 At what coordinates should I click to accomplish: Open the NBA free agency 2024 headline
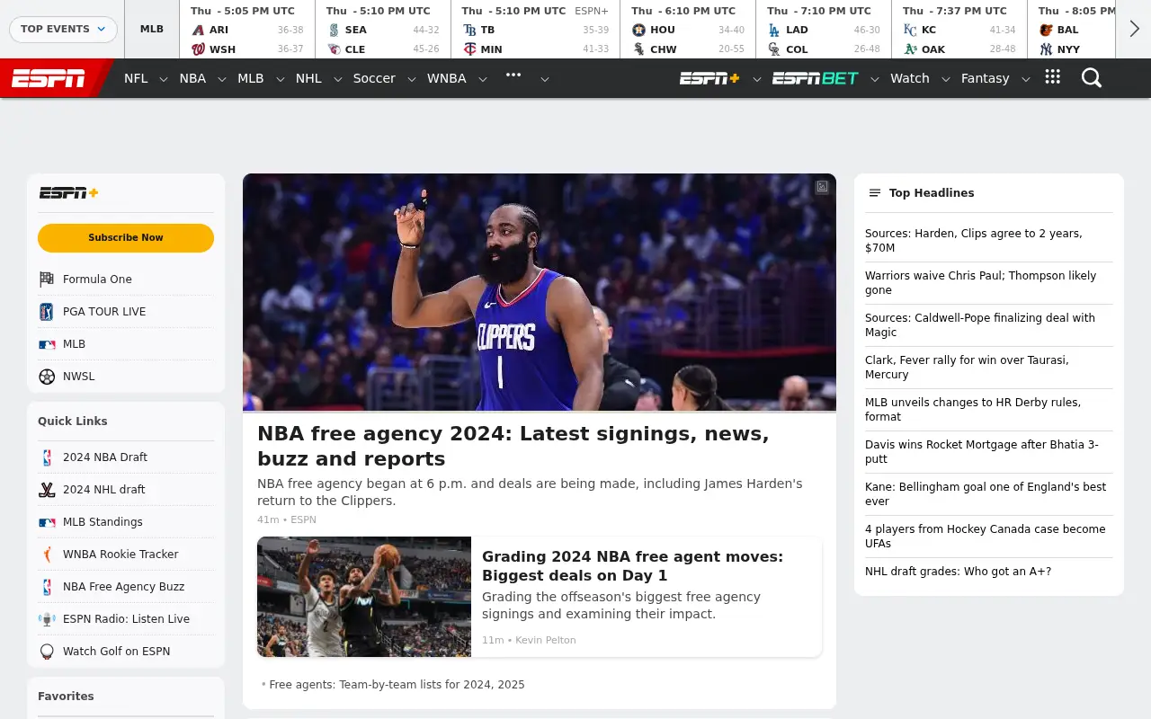coord(513,447)
